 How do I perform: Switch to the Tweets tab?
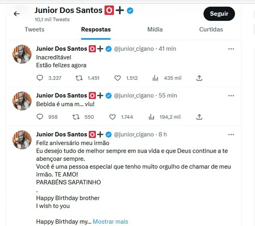pos(34,30)
